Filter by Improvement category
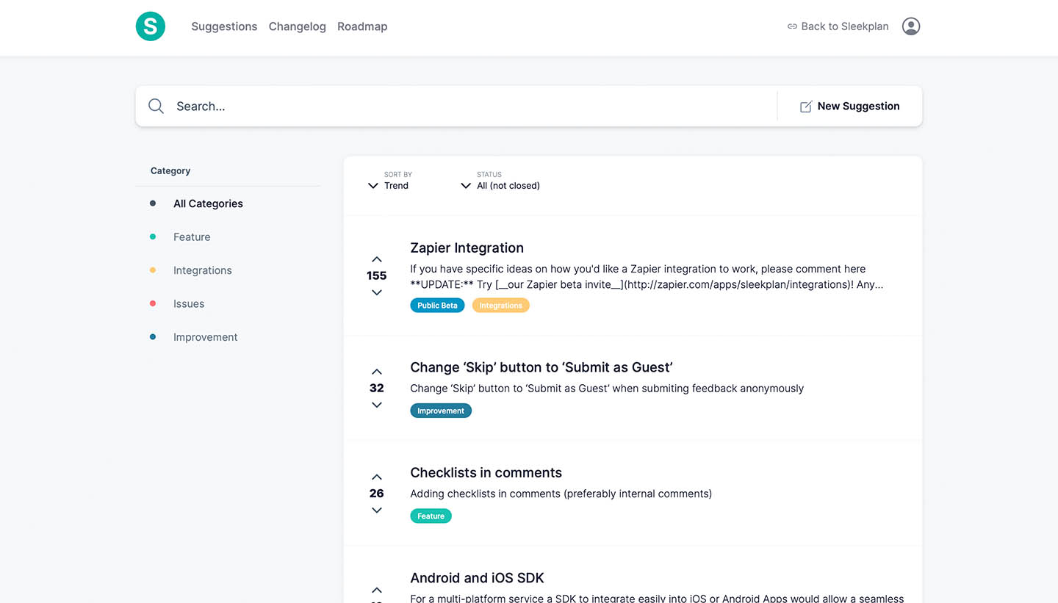The image size is (1058, 603). [206, 337]
